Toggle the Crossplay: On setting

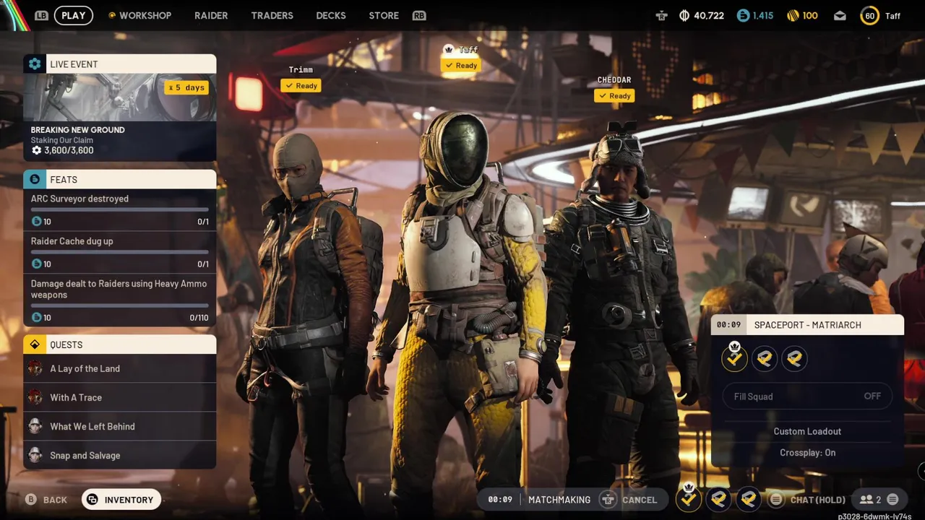807,453
